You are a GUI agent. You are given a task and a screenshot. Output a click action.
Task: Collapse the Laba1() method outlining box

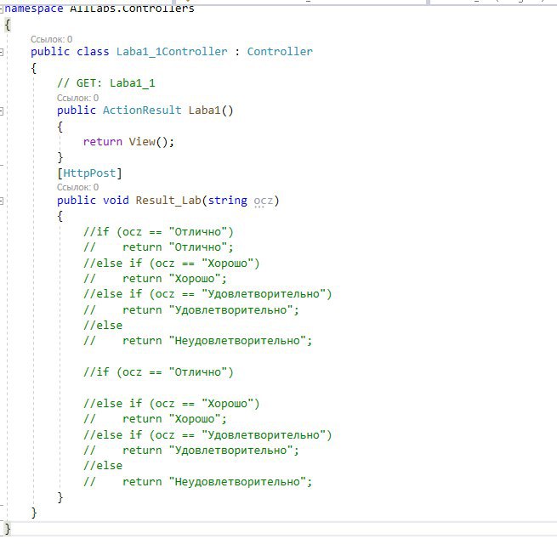[x=2, y=111]
